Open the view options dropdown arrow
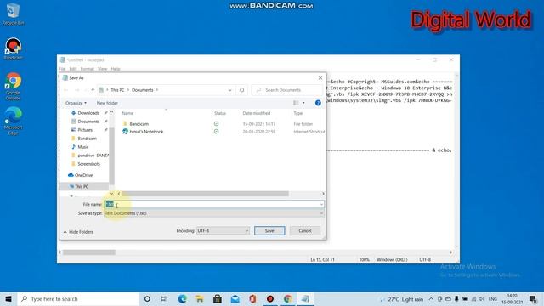Image resolution: width=544 pixels, height=306 pixels. point(303,103)
